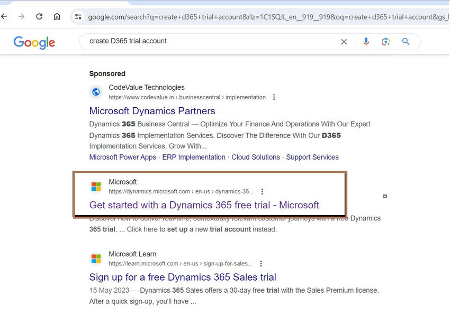Open more options for Microsoft Learn result
This screenshot has width=450, height=325.
pos(261,264)
